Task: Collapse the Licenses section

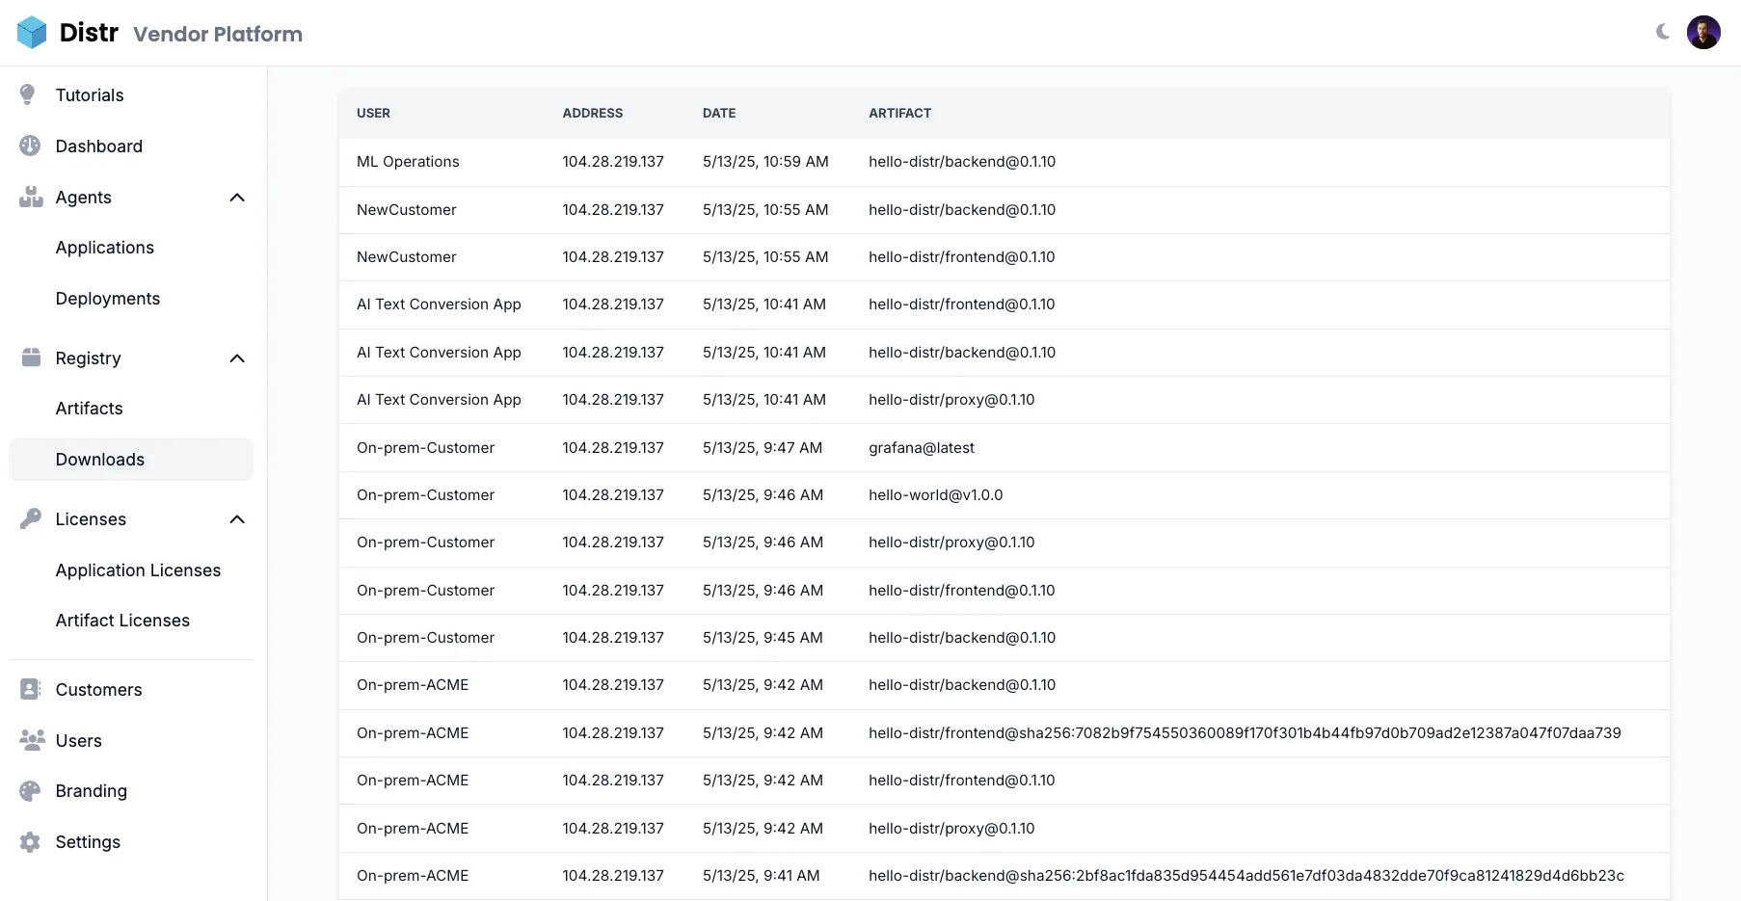Action: [x=237, y=518]
